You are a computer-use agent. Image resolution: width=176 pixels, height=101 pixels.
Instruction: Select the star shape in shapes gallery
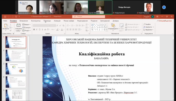coord(105,30)
